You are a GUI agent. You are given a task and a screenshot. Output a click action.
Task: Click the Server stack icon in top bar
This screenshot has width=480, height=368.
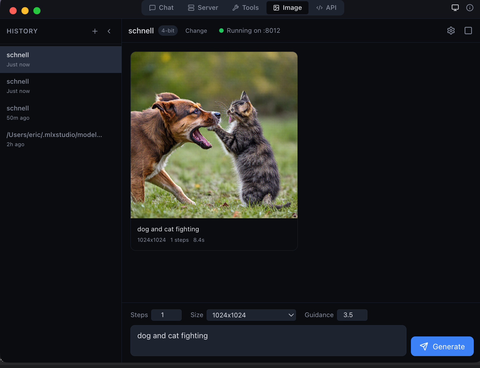coord(191,7)
